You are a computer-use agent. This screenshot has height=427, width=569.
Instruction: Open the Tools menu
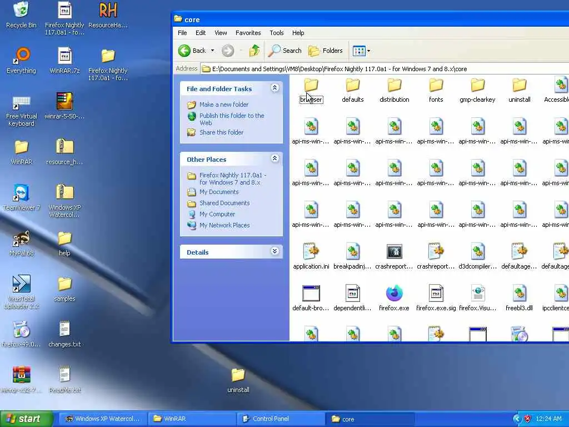pos(277,33)
